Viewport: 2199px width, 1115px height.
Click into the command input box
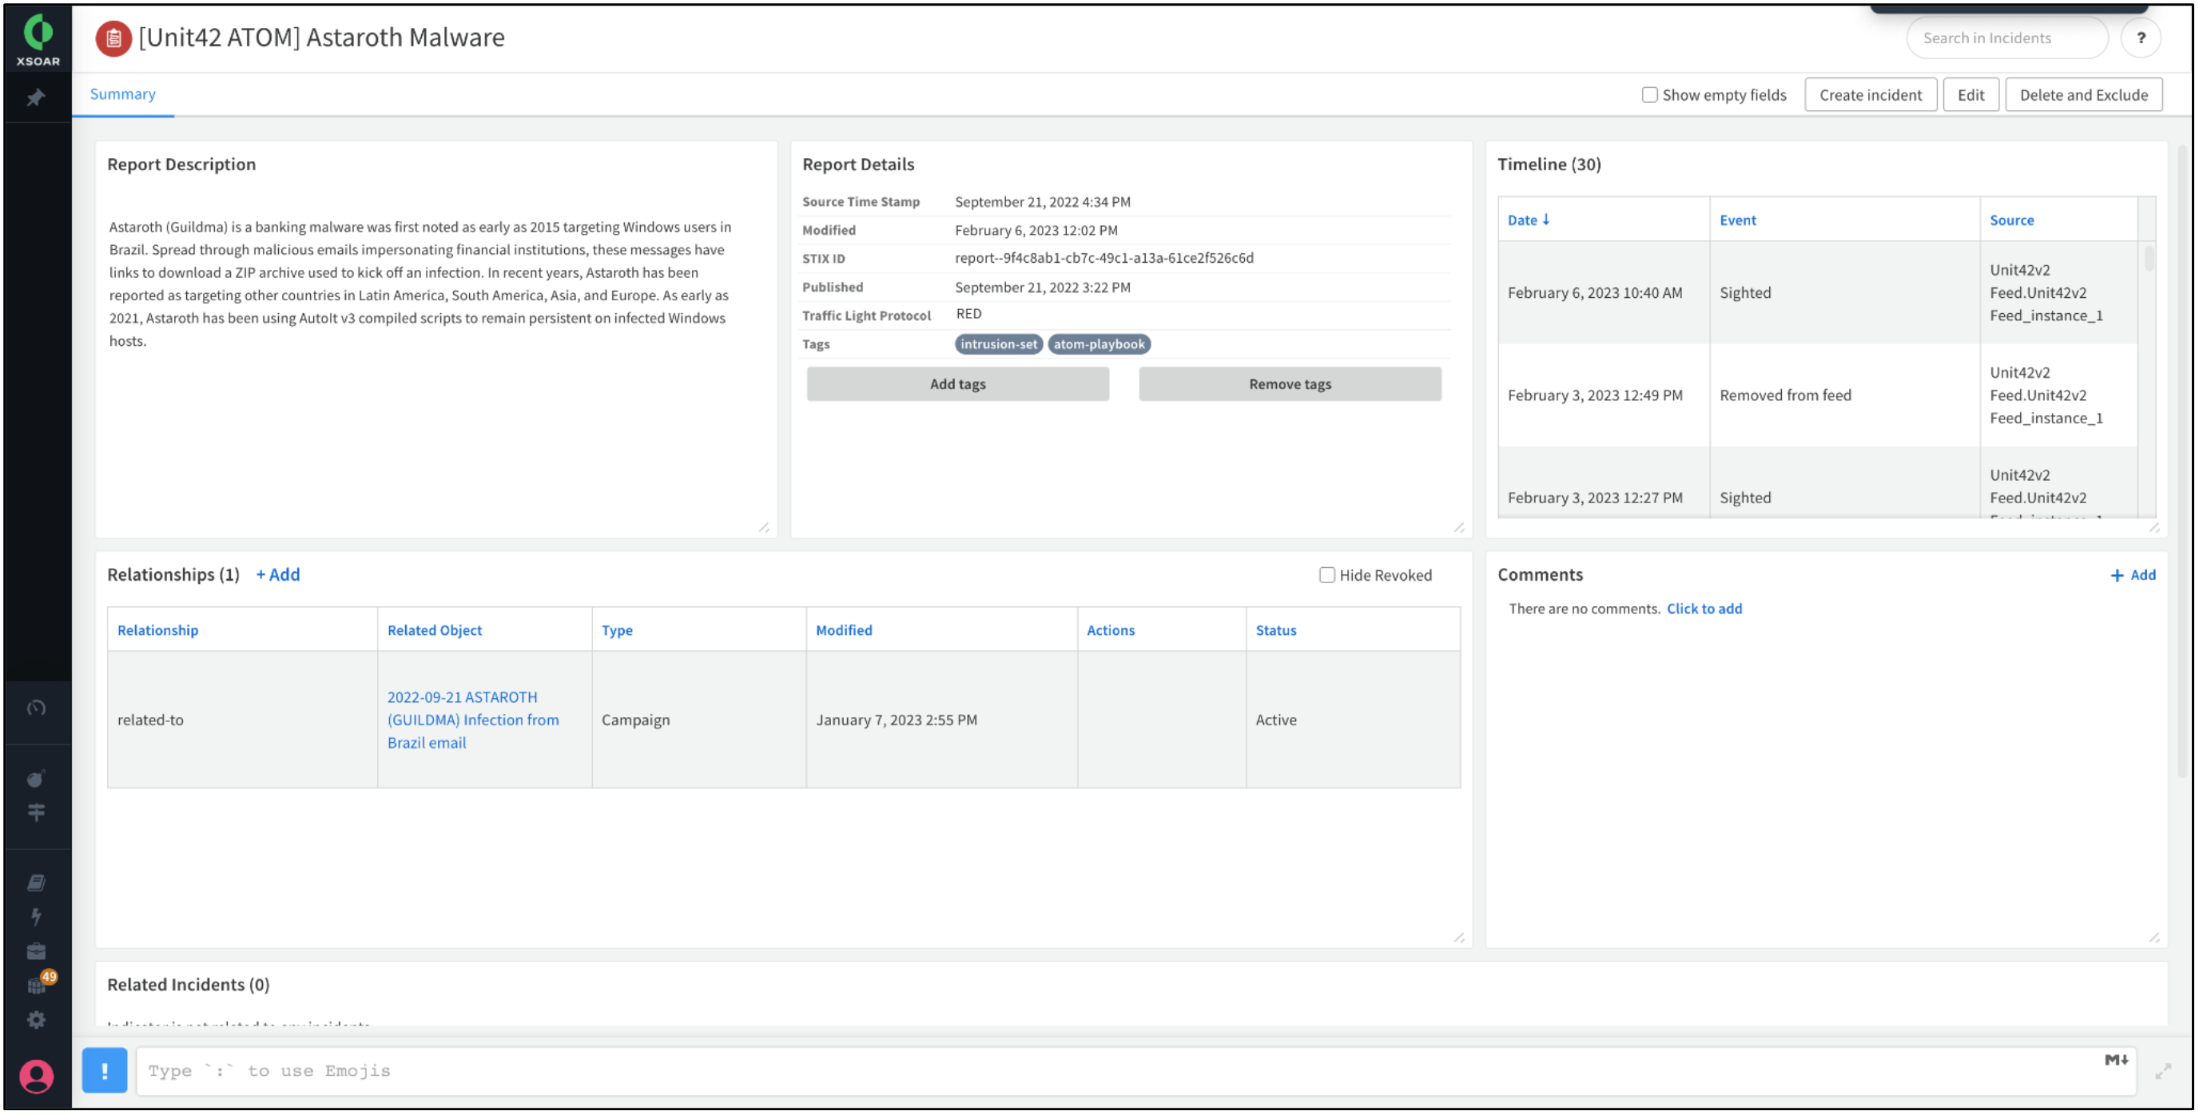[1135, 1070]
